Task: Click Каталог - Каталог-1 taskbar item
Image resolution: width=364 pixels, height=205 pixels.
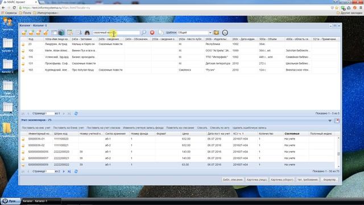Action: pos(42,201)
